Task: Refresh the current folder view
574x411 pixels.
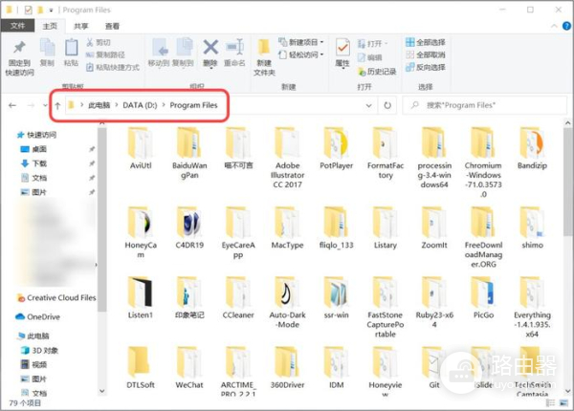Action: coord(387,105)
